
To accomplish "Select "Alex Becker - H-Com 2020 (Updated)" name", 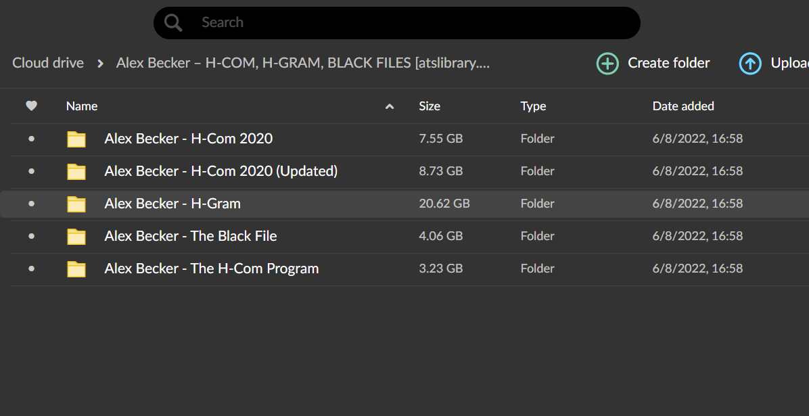I will (221, 171).
